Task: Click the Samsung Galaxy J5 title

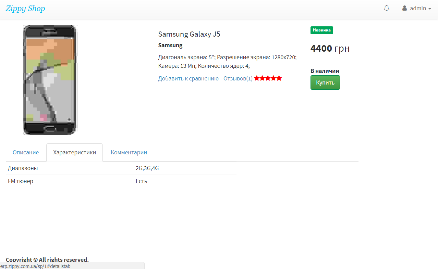Action: tap(189, 34)
